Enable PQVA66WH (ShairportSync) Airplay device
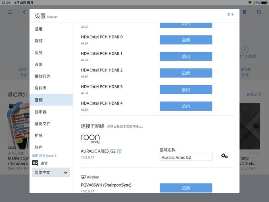Image resolution: width=269 pixels, height=202 pixels. pyautogui.click(x=186, y=188)
